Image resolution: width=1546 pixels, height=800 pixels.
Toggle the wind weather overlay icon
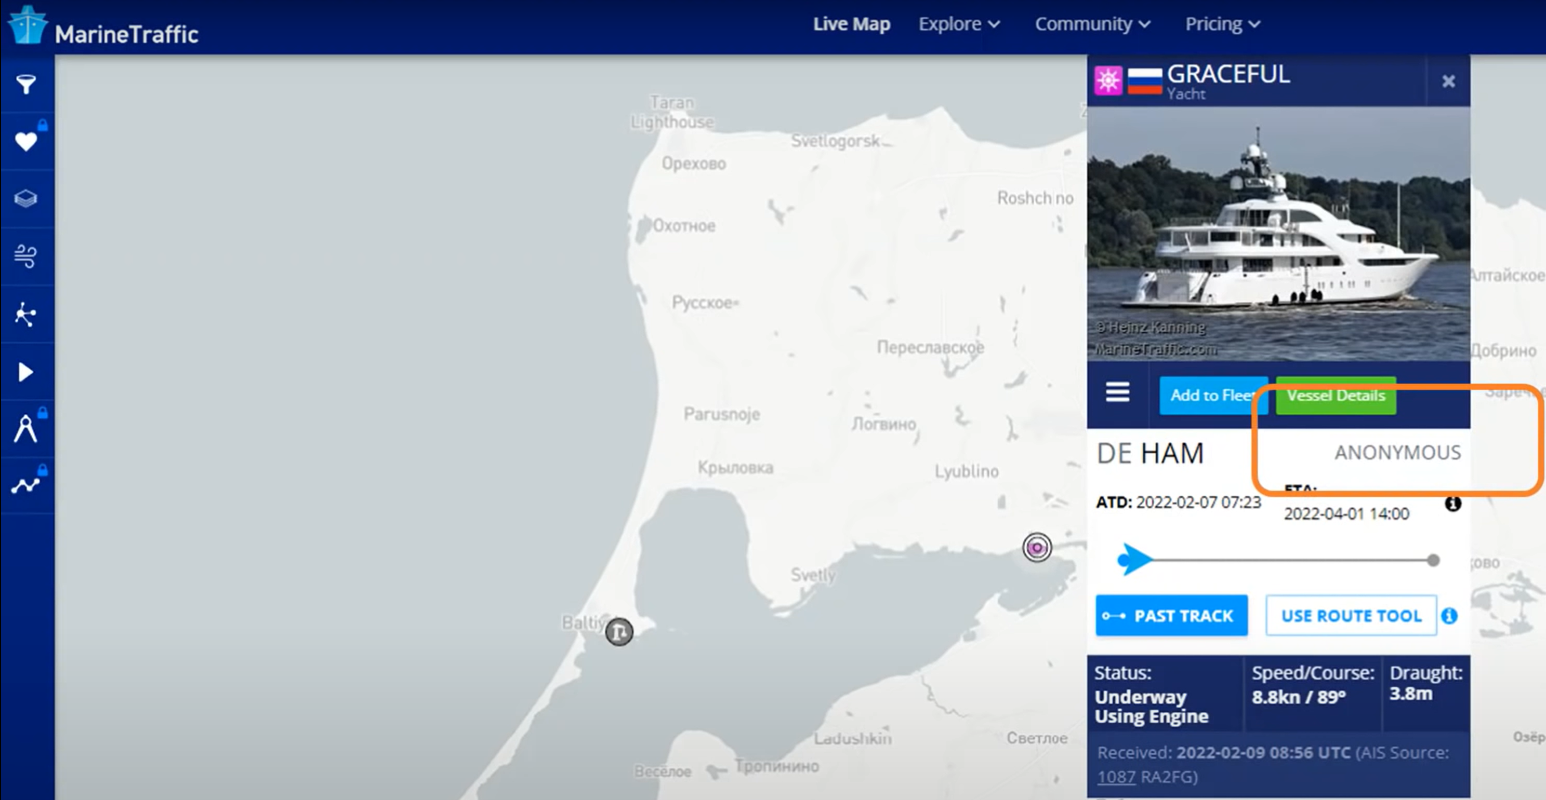[x=26, y=256]
